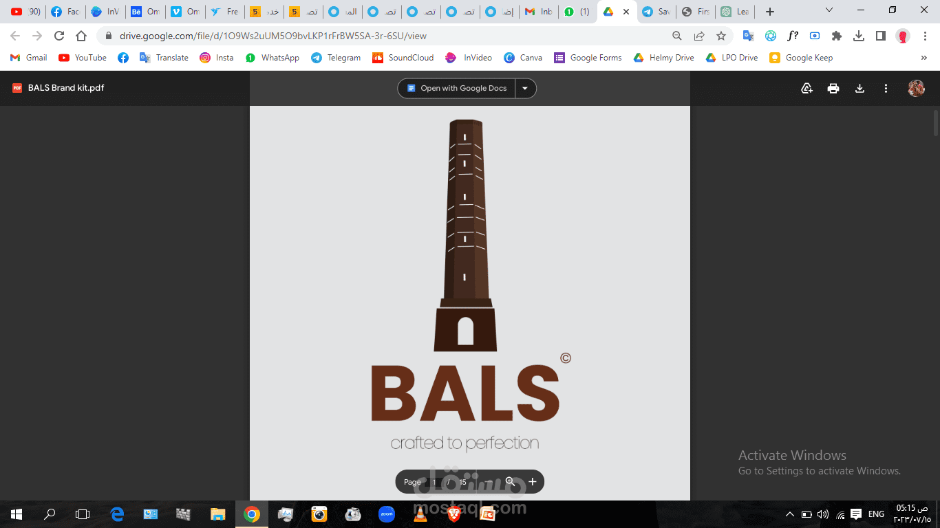Print the BALS Brand kit PDF
Viewport: 940px width, 528px height.
point(833,88)
